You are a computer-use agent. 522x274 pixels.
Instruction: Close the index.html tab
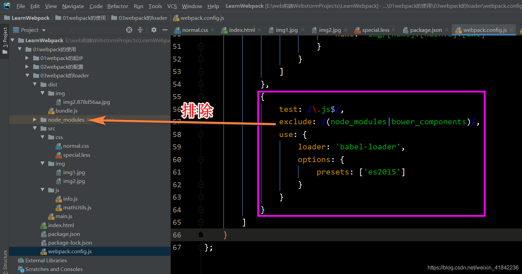click(x=259, y=30)
